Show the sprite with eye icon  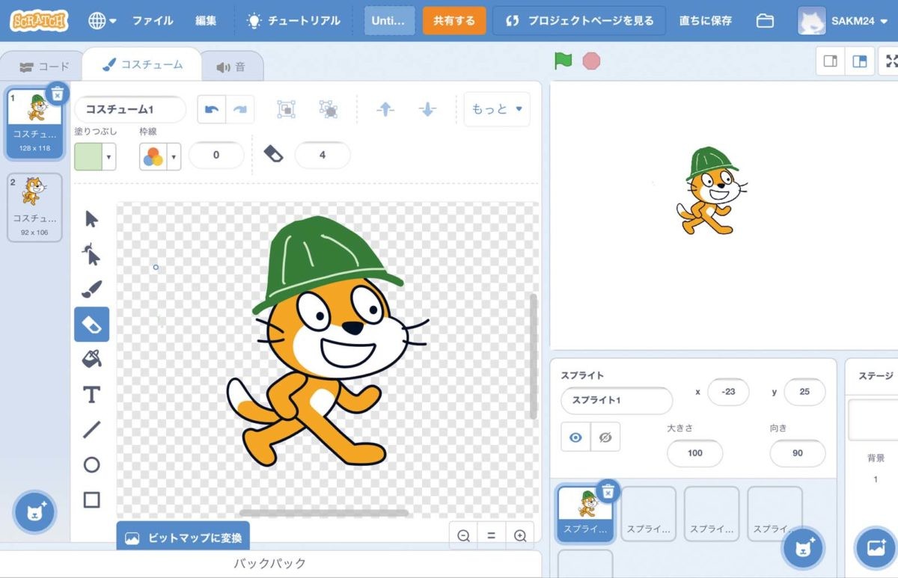click(575, 437)
